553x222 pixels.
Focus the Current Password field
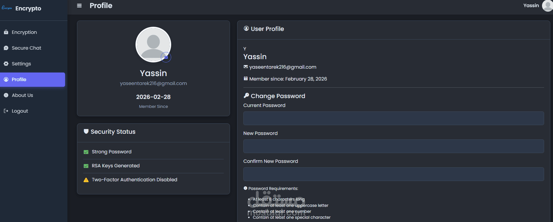393,118
